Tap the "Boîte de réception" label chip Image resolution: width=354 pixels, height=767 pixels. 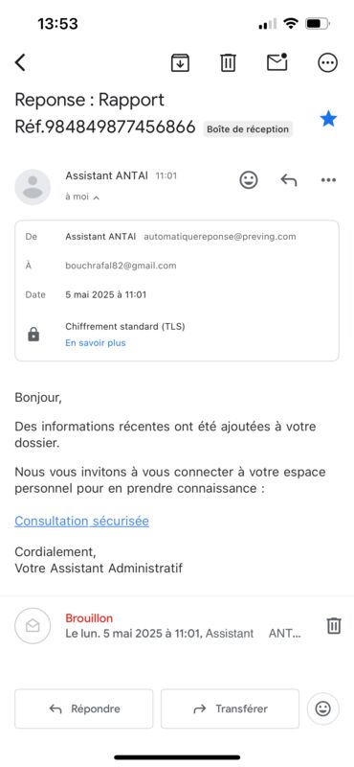(x=248, y=129)
